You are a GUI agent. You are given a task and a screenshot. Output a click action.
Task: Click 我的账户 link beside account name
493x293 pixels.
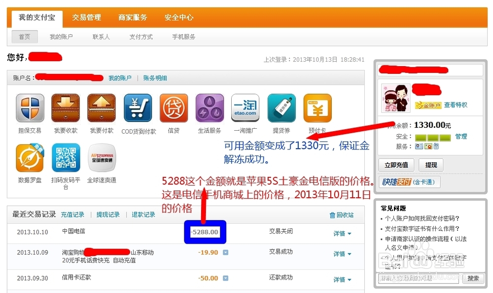(120, 78)
